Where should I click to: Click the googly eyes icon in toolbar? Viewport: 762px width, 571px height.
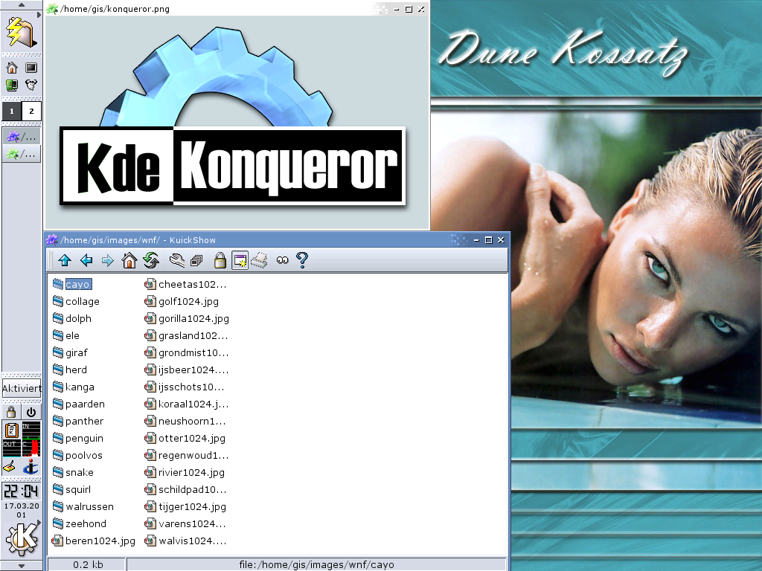tap(282, 261)
